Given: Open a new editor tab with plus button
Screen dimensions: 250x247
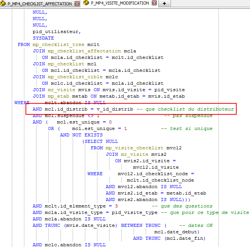Looking at the screenshot, I should click(164, 3).
